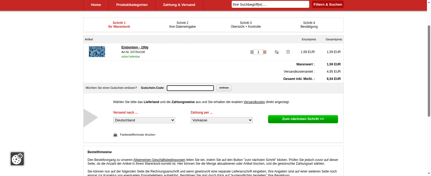Screen dimensions: 431x176
Task: Go to the Home menu item
Action: 96,5
